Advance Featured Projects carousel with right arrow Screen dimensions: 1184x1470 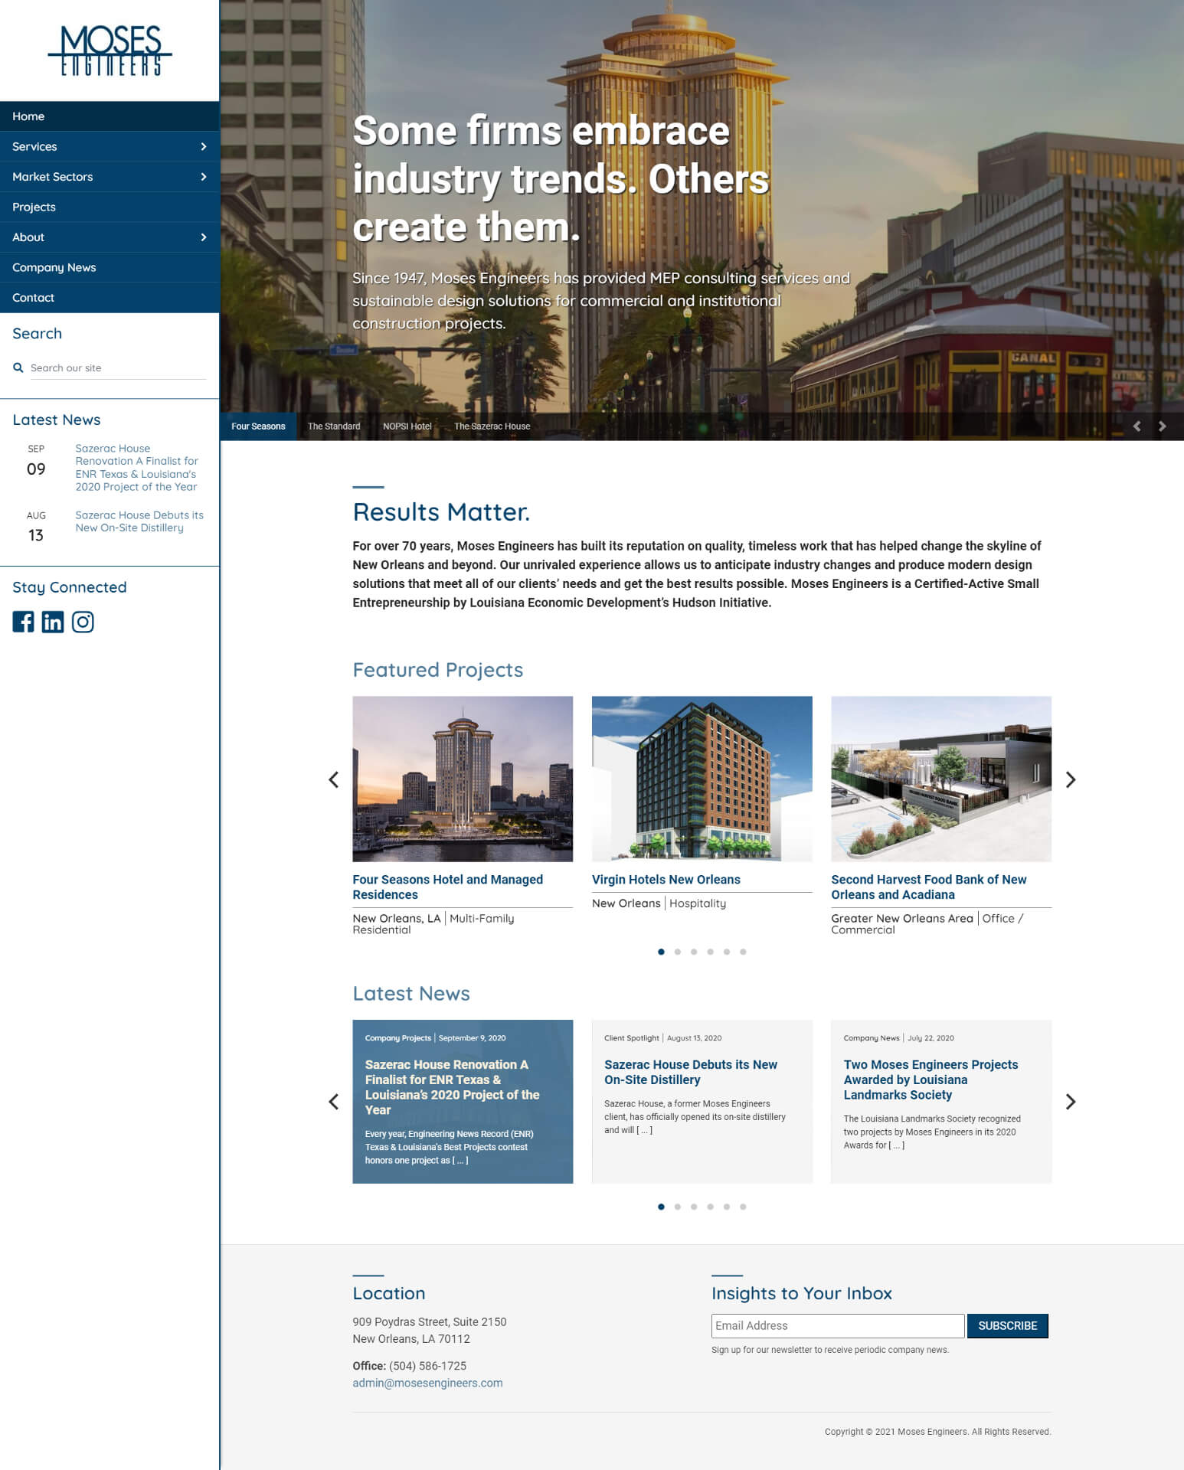coord(1071,779)
